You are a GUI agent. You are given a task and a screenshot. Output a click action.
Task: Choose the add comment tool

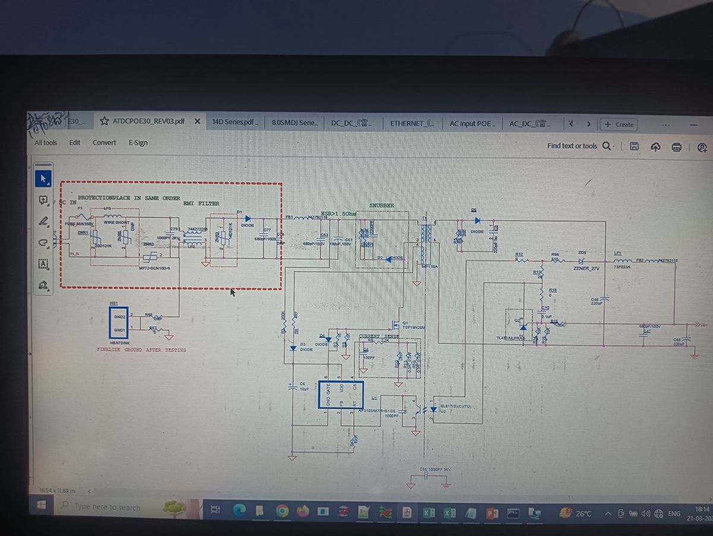[43, 200]
